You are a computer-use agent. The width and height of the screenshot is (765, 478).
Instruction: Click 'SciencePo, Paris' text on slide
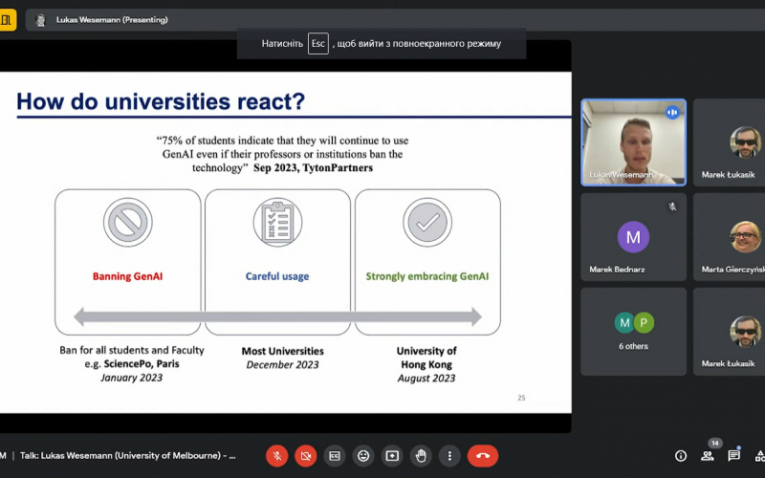tap(142, 364)
